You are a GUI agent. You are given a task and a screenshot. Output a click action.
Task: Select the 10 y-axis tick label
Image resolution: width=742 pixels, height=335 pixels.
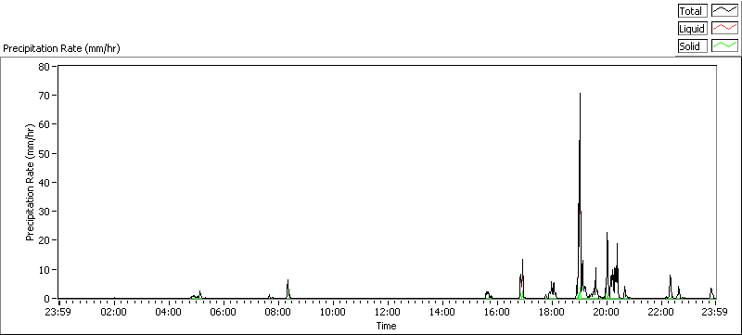click(x=44, y=269)
